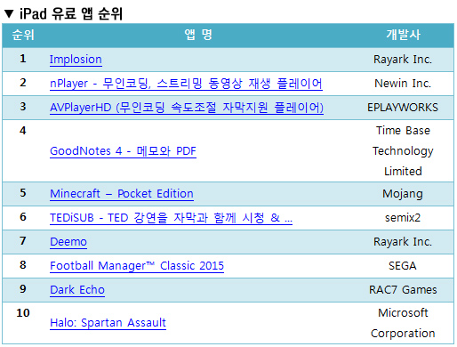This screenshot has height=347, width=457.
Task: Click rank number 6 cell
Action: 23,217
